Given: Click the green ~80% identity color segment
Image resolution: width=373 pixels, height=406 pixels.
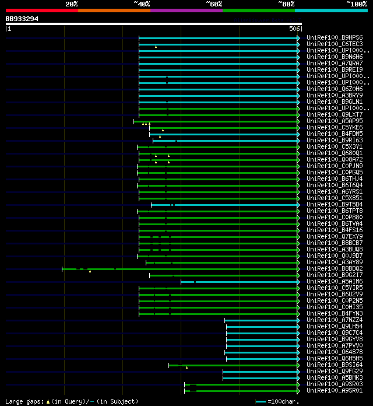Looking at the screenshot, I should (259, 10).
